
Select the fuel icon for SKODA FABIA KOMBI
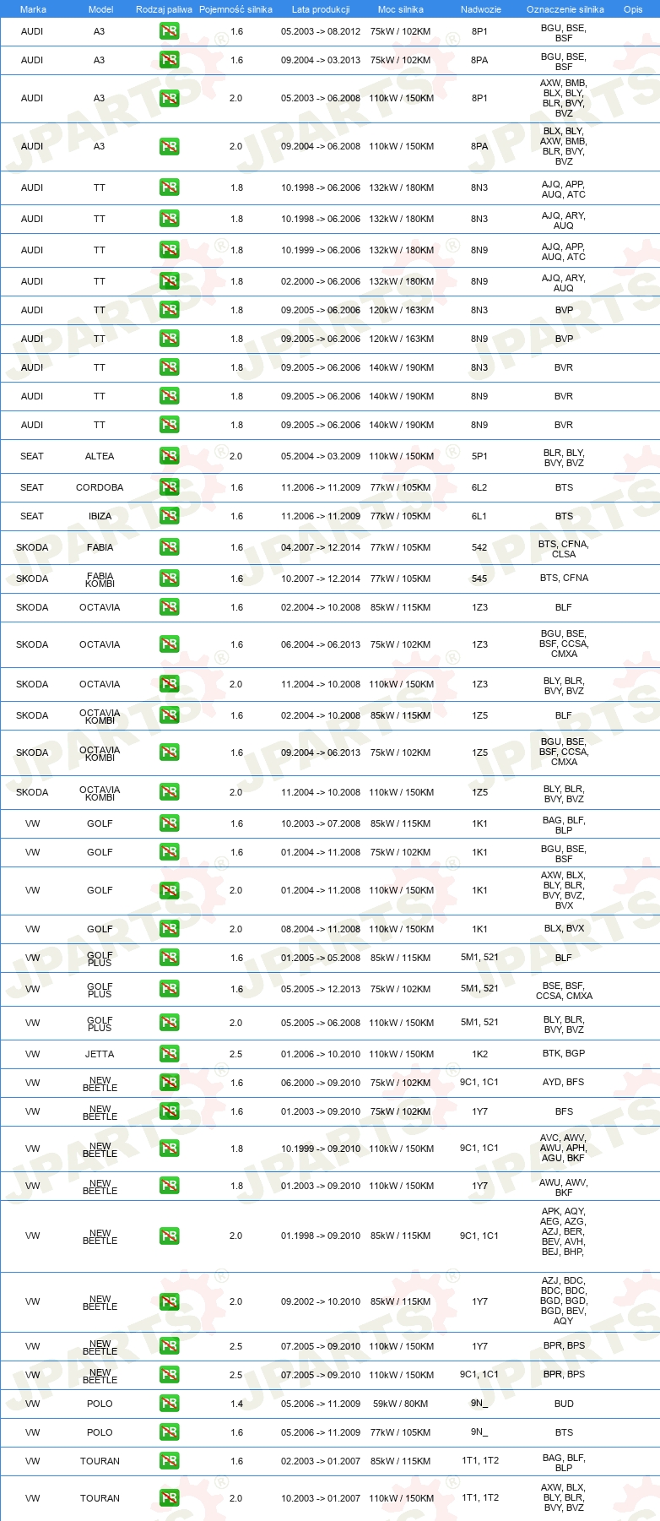[169, 579]
